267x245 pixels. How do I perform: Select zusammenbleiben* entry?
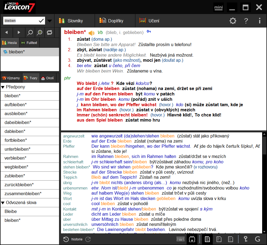click(x=30, y=194)
